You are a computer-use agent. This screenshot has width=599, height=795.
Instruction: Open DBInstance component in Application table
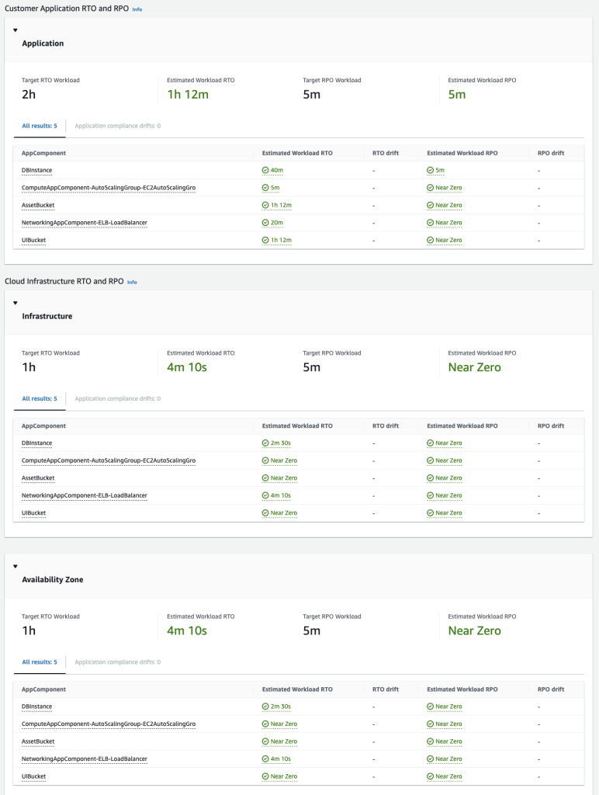coord(37,170)
